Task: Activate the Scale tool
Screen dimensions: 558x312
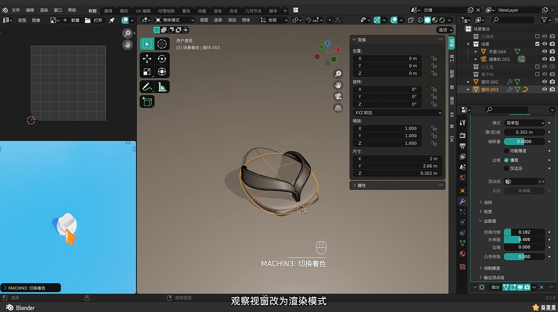Action: (147, 72)
